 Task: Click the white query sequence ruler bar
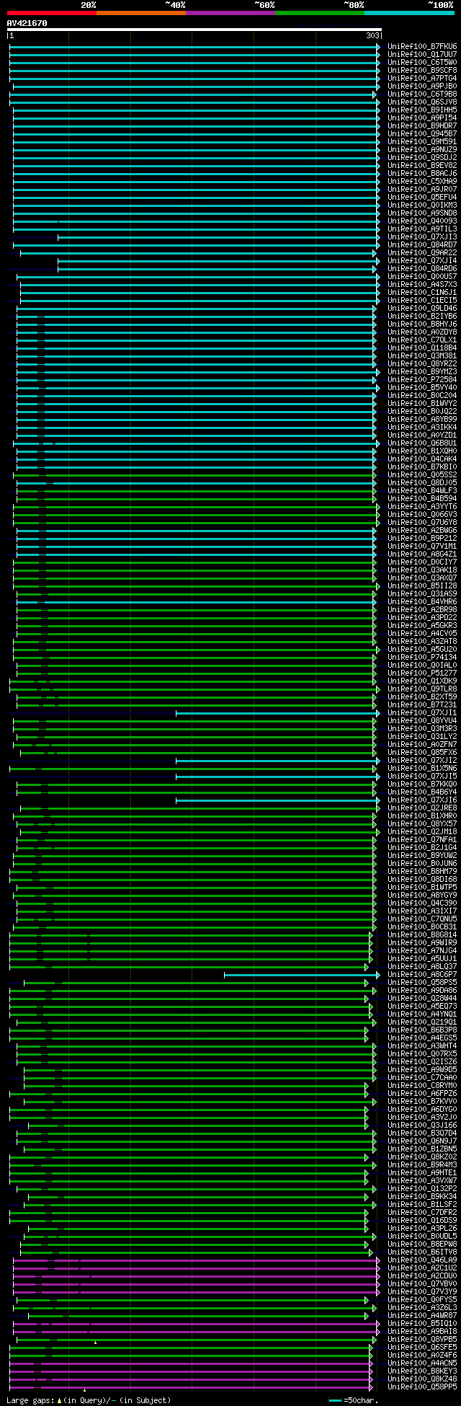tap(194, 30)
